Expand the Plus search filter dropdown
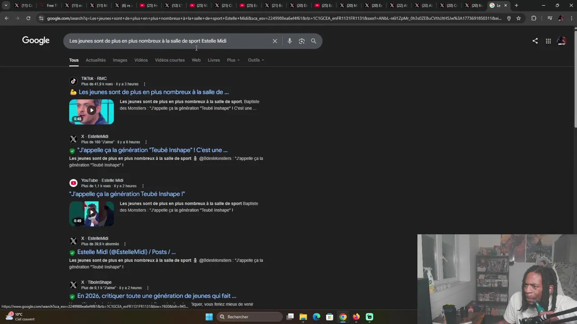 (233, 60)
